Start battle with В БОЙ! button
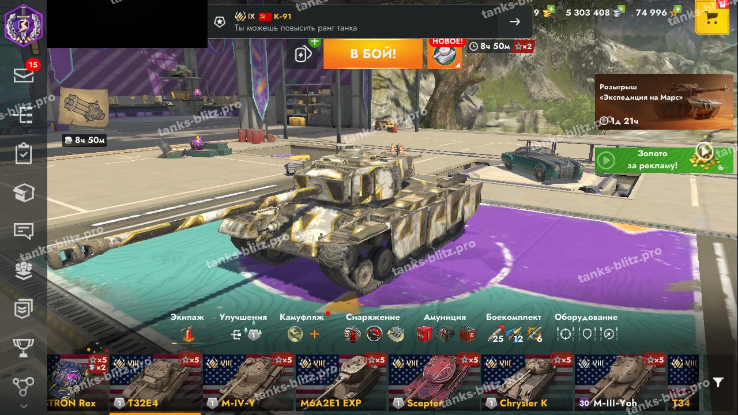Screen dimensions: 738x415 [x=373, y=54]
